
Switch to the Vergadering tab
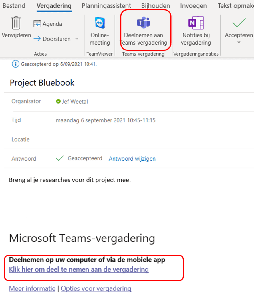54,6
